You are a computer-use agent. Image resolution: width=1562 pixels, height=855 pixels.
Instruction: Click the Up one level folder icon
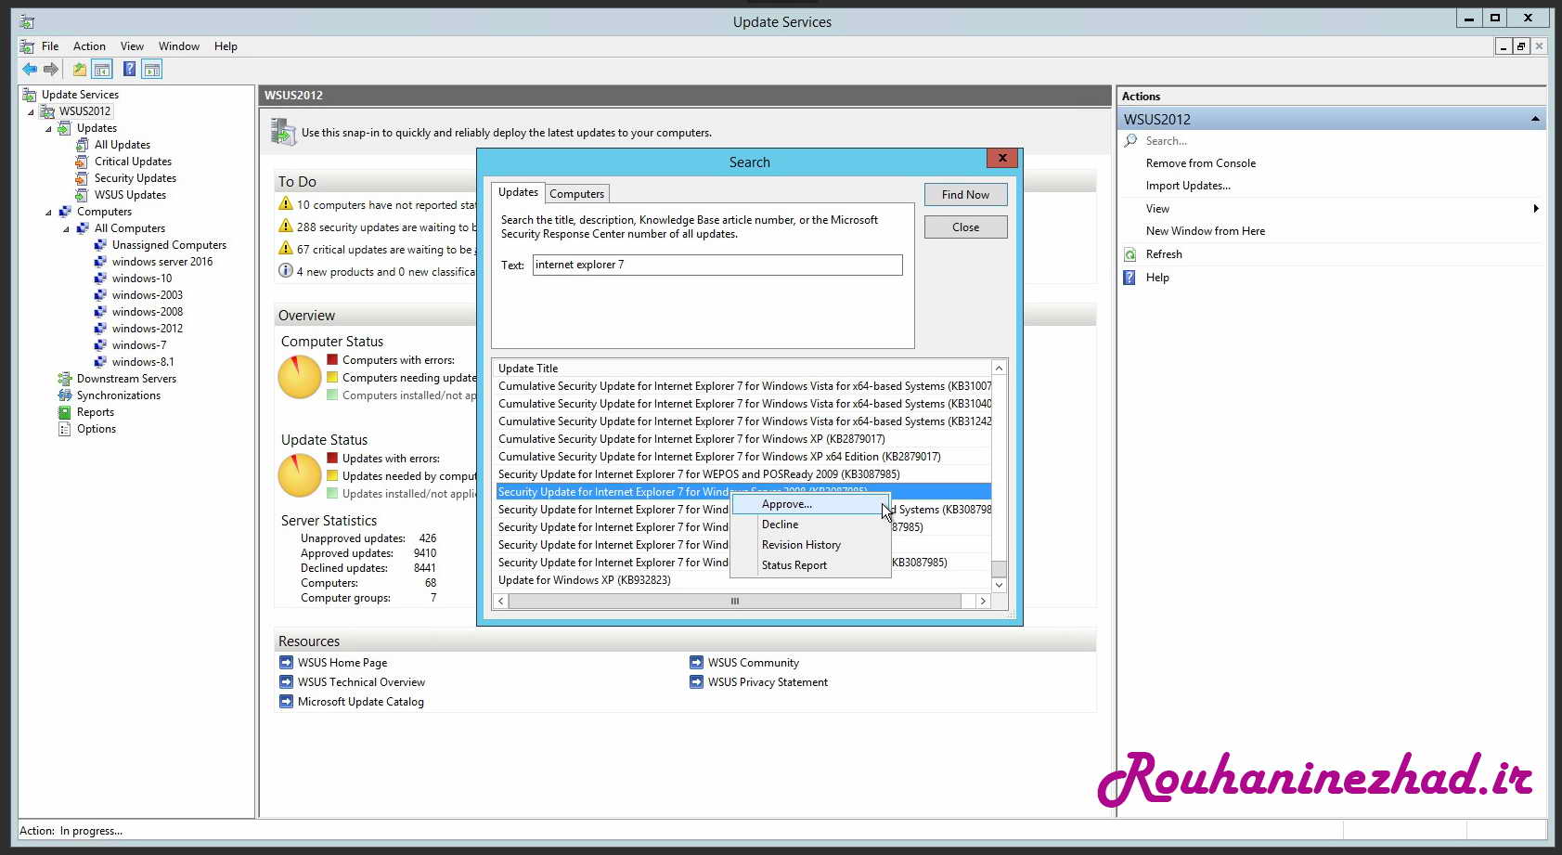click(x=80, y=69)
